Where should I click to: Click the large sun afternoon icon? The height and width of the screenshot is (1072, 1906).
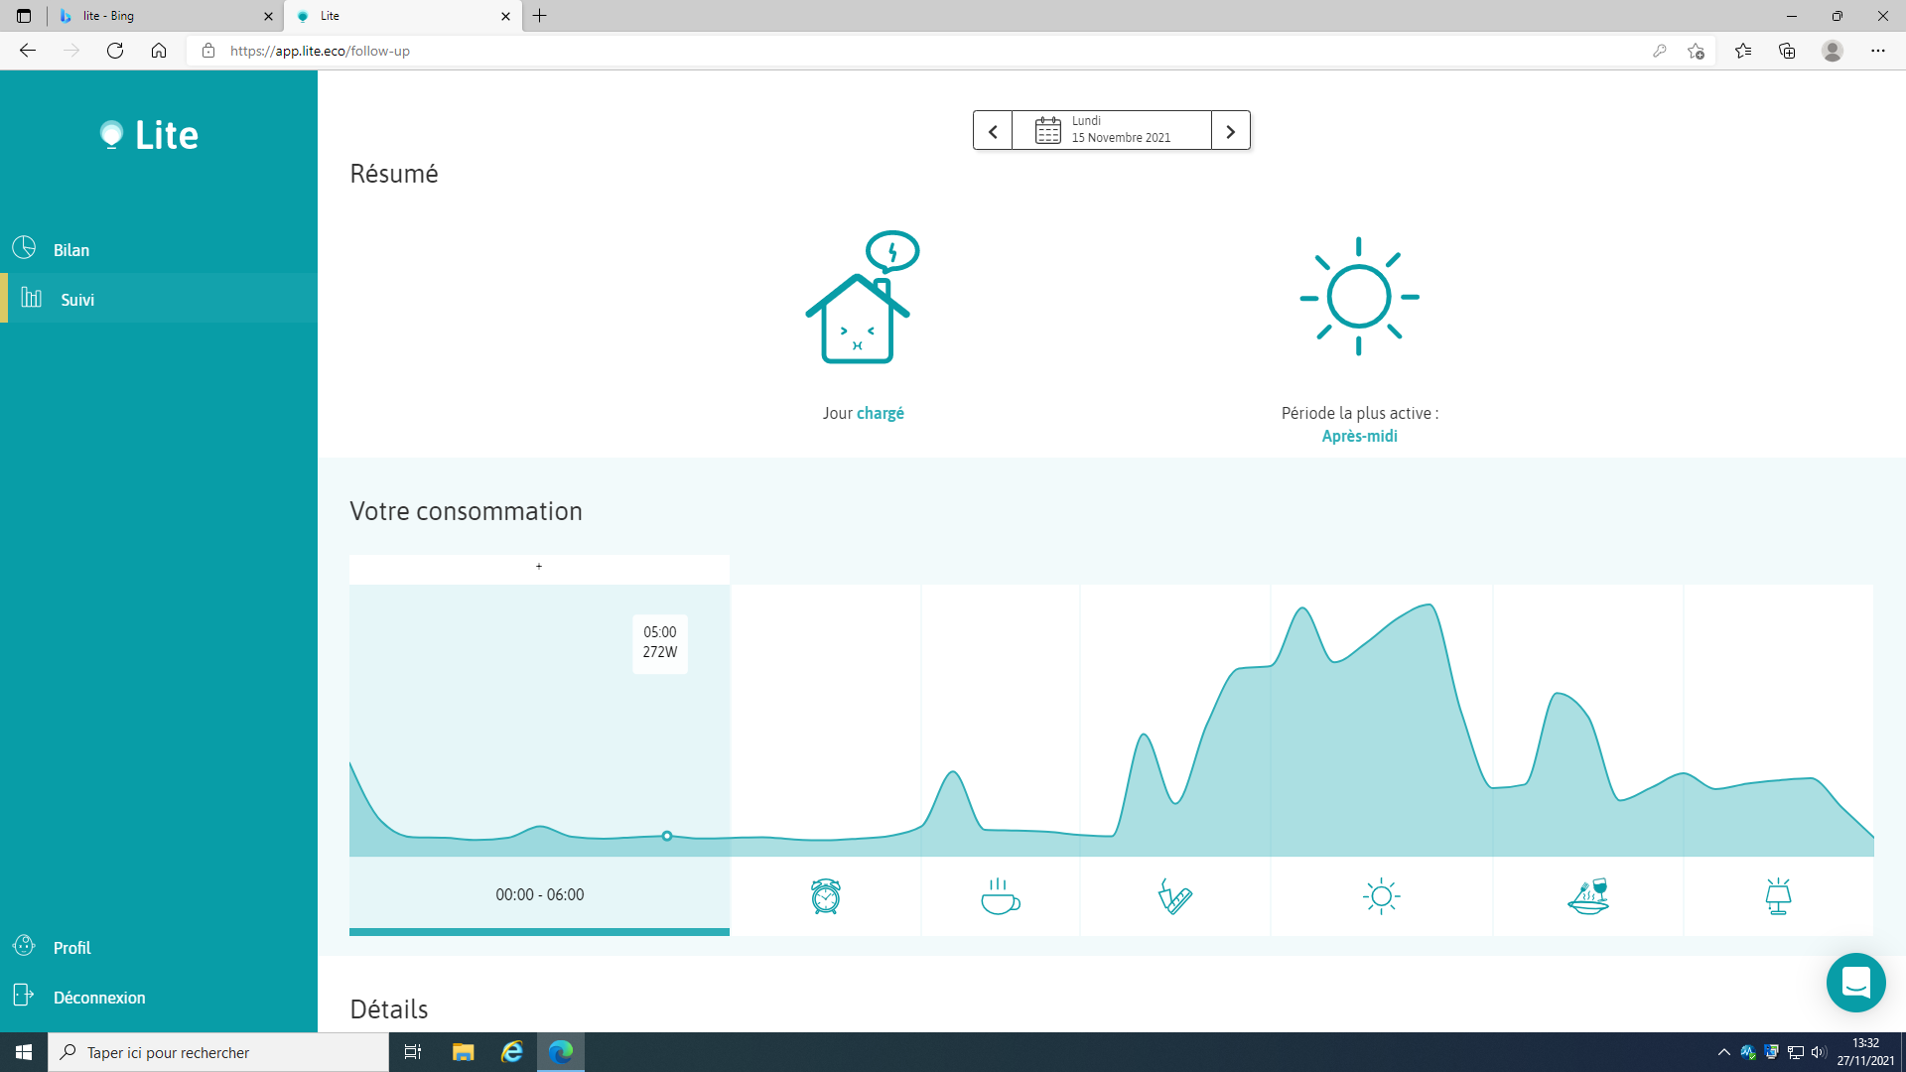point(1359,296)
